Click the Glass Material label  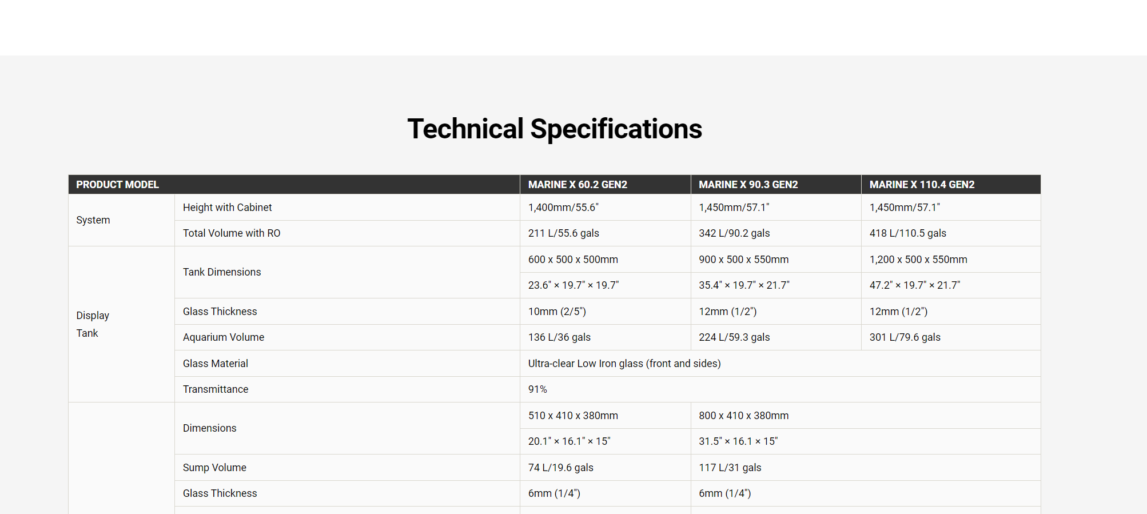216,364
